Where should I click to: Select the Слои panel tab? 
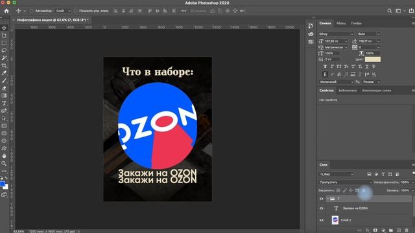coord(323,164)
